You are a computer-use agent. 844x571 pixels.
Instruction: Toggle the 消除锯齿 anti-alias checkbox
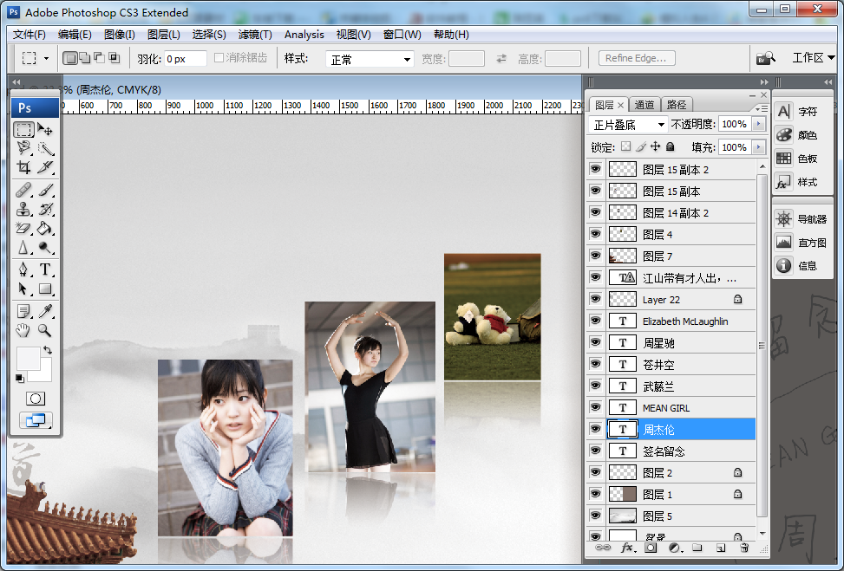[219, 58]
